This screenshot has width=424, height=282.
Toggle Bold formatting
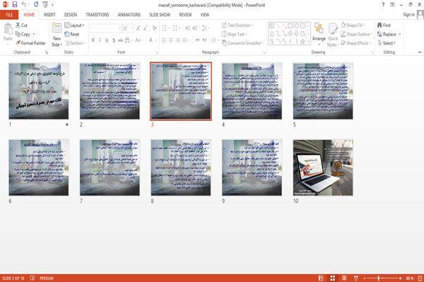pos(93,40)
